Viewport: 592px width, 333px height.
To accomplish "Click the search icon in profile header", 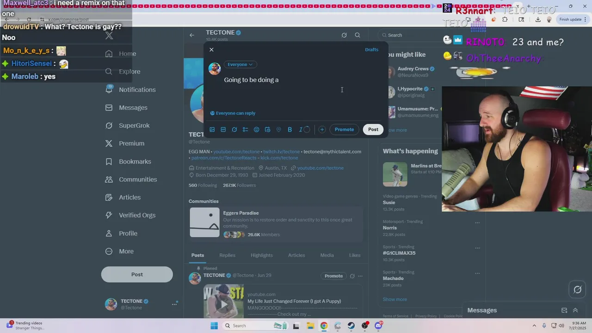I will (x=358, y=35).
